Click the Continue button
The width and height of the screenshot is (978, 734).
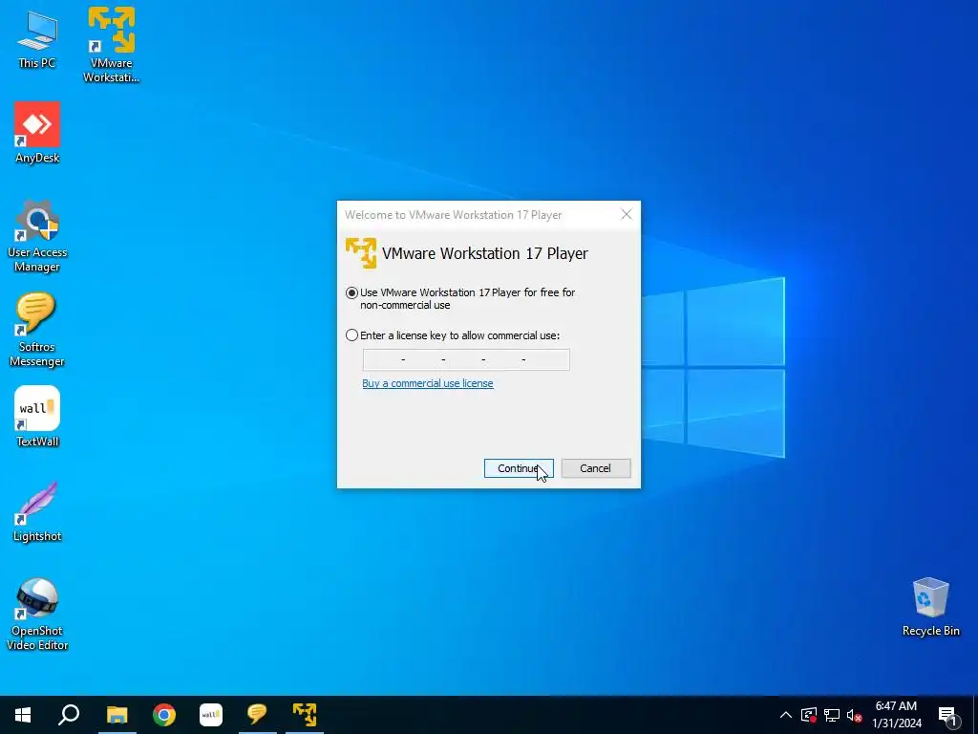519,468
